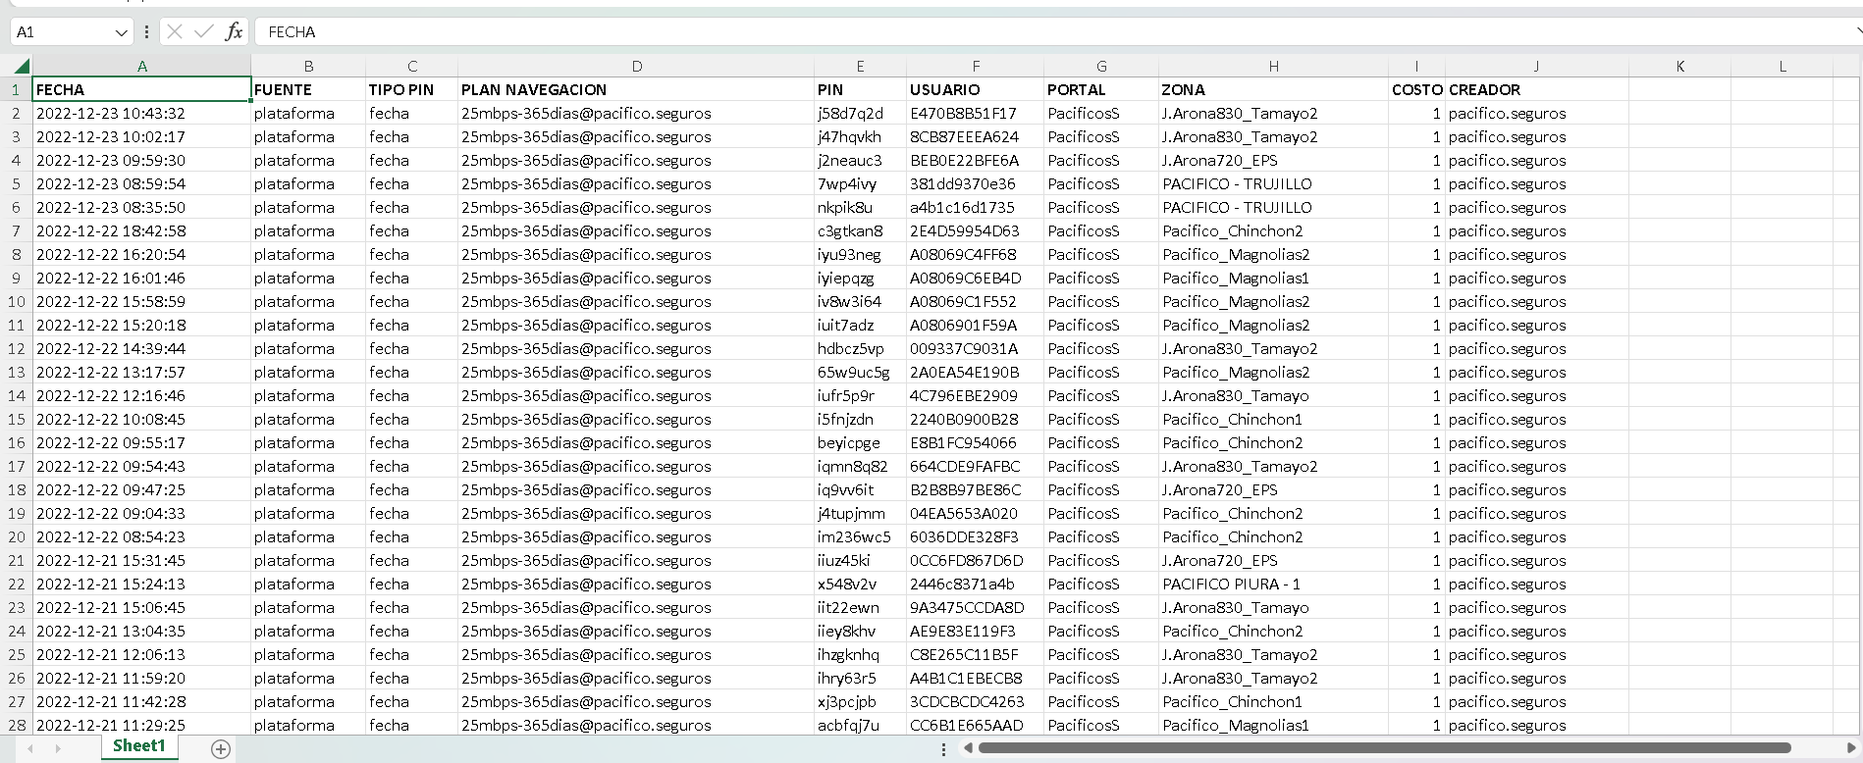Select row 28 header
This screenshot has width=1863, height=763.
tap(16, 725)
